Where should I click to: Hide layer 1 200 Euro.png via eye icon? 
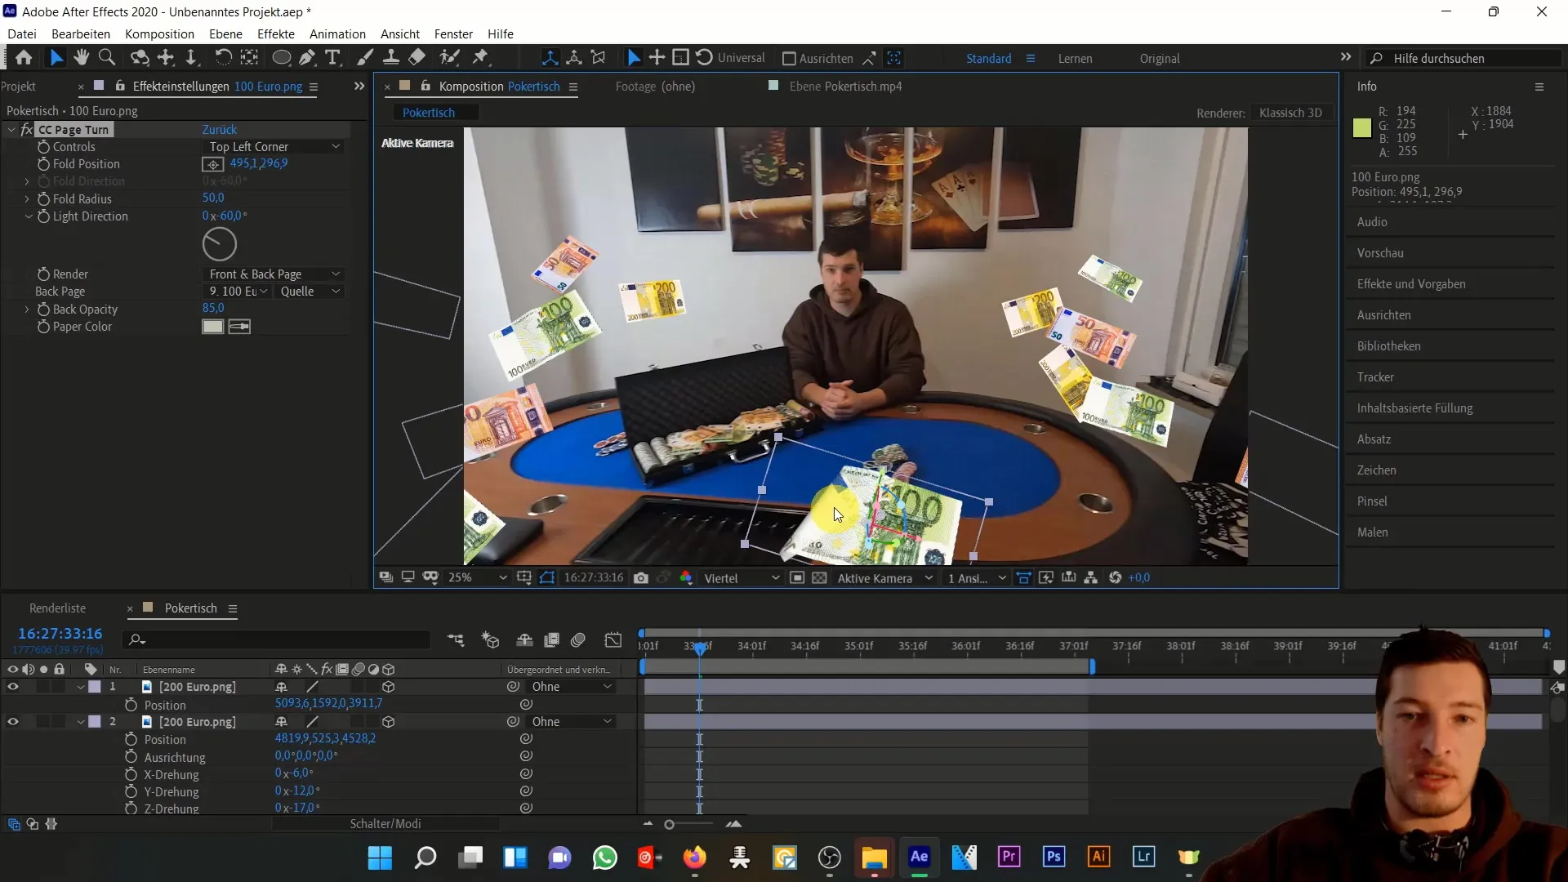12,687
